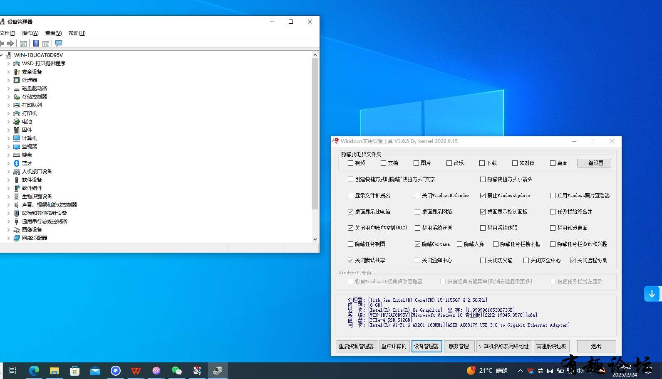Click Device Manager scrollbar down arrow
The width and height of the screenshot is (662, 379).
(315, 239)
